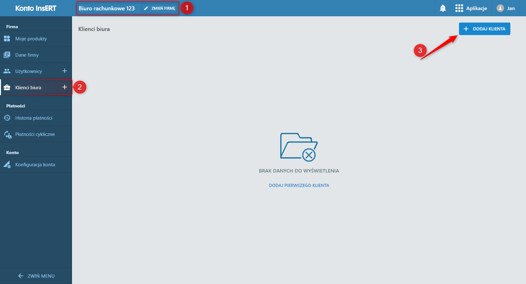Open the notifications bell icon
526x284 pixels.
coord(443,8)
